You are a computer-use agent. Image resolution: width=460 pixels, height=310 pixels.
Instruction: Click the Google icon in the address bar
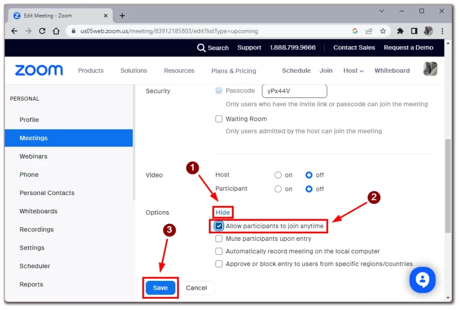click(355, 31)
